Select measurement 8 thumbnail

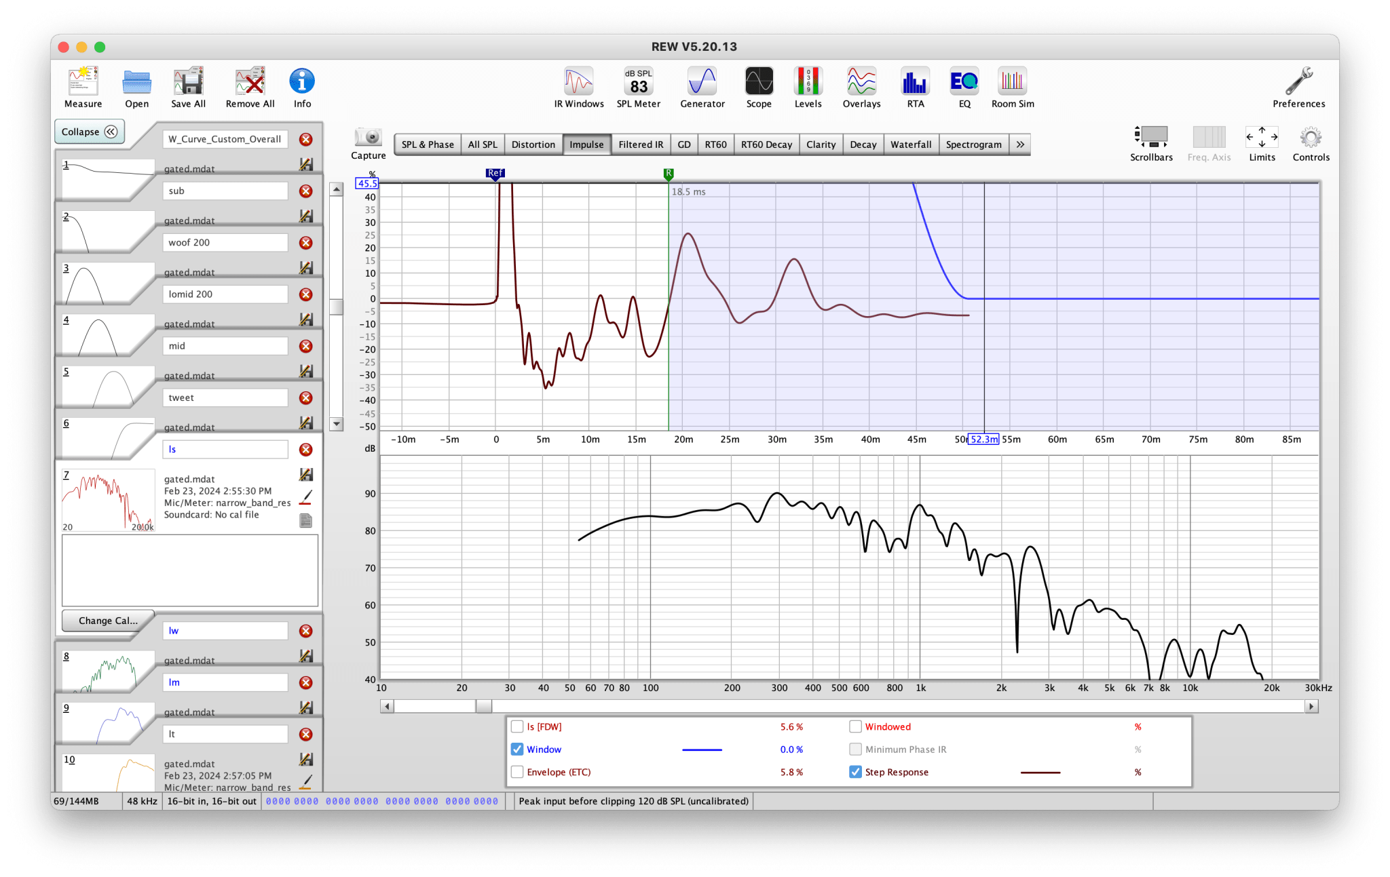pos(108,671)
